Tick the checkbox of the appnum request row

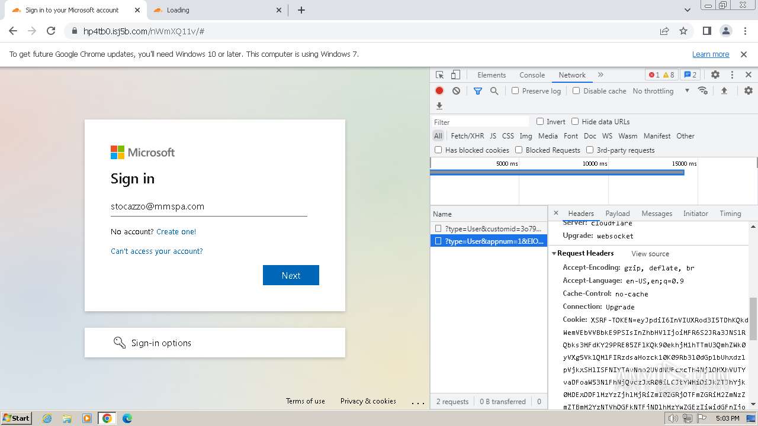pos(438,241)
